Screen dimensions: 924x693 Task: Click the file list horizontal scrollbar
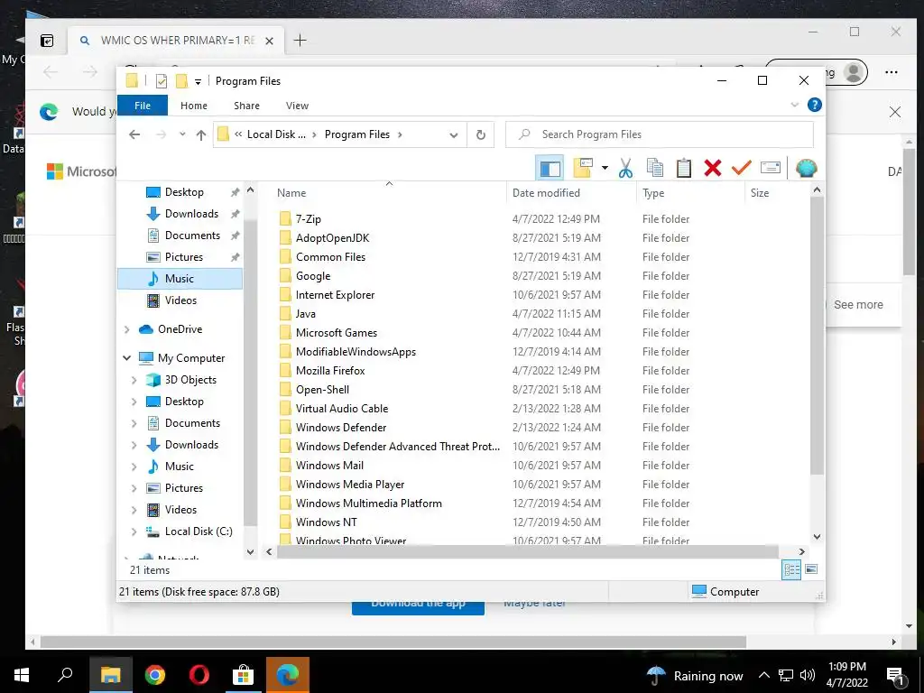point(527,552)
